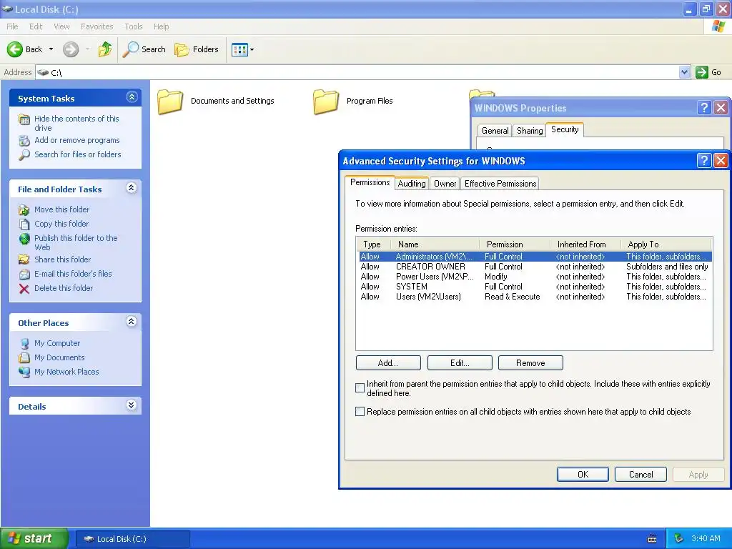Select the Administrators permission entry
Viewport: 732px width, 549px height.
(535, 257)
